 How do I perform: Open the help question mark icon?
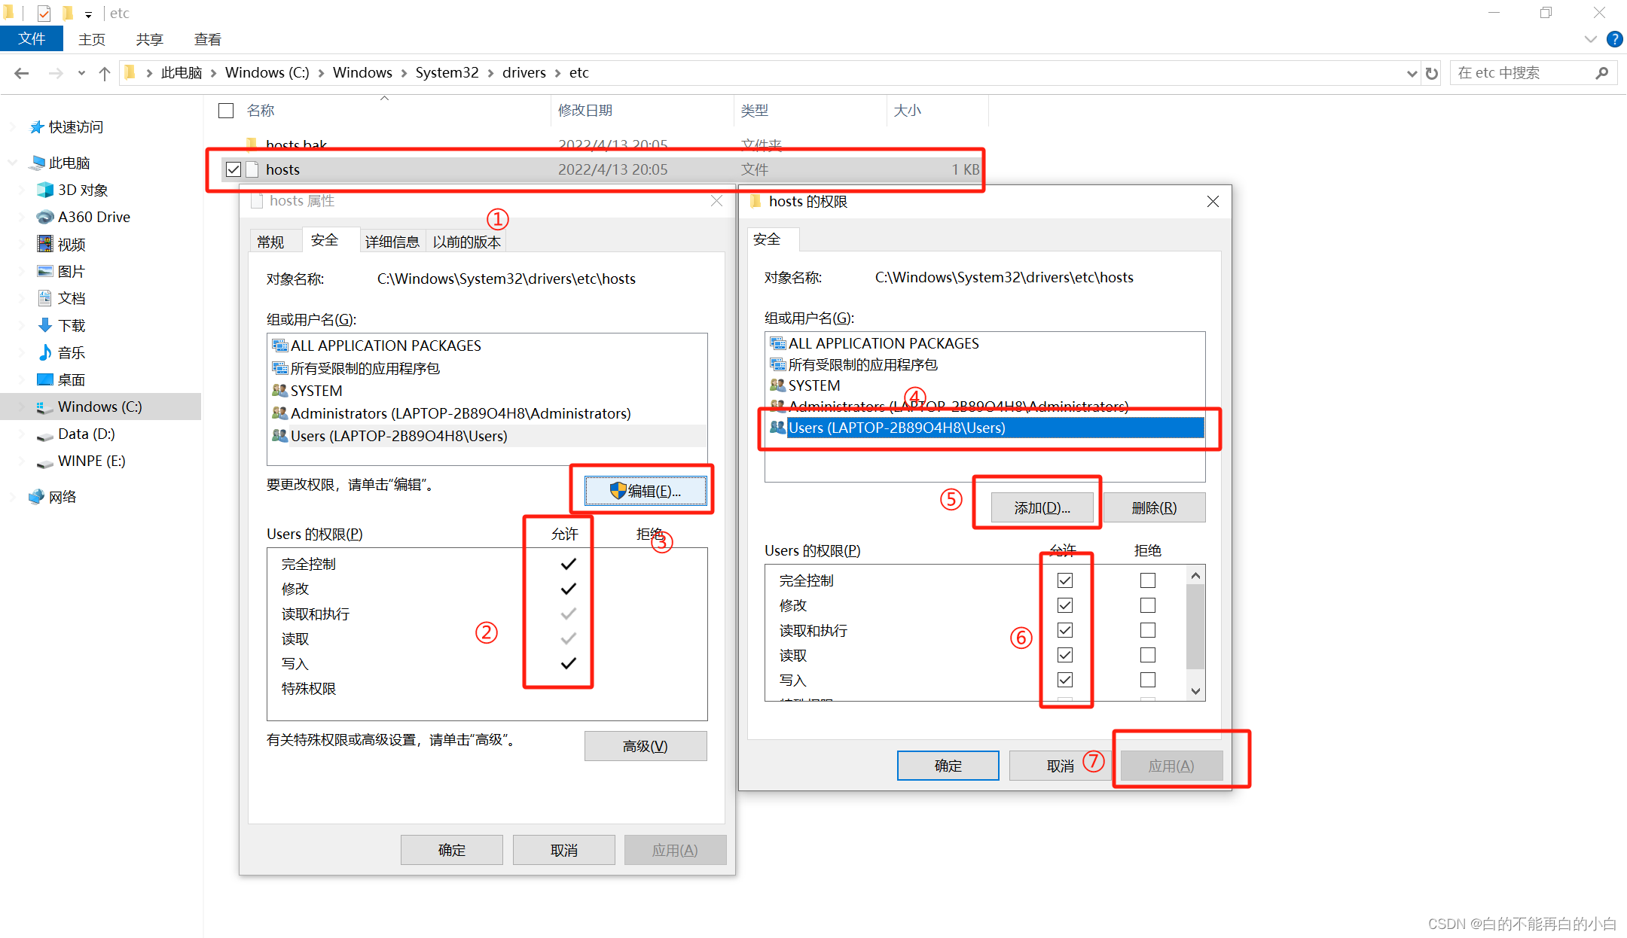click(x=1614, y=39)
